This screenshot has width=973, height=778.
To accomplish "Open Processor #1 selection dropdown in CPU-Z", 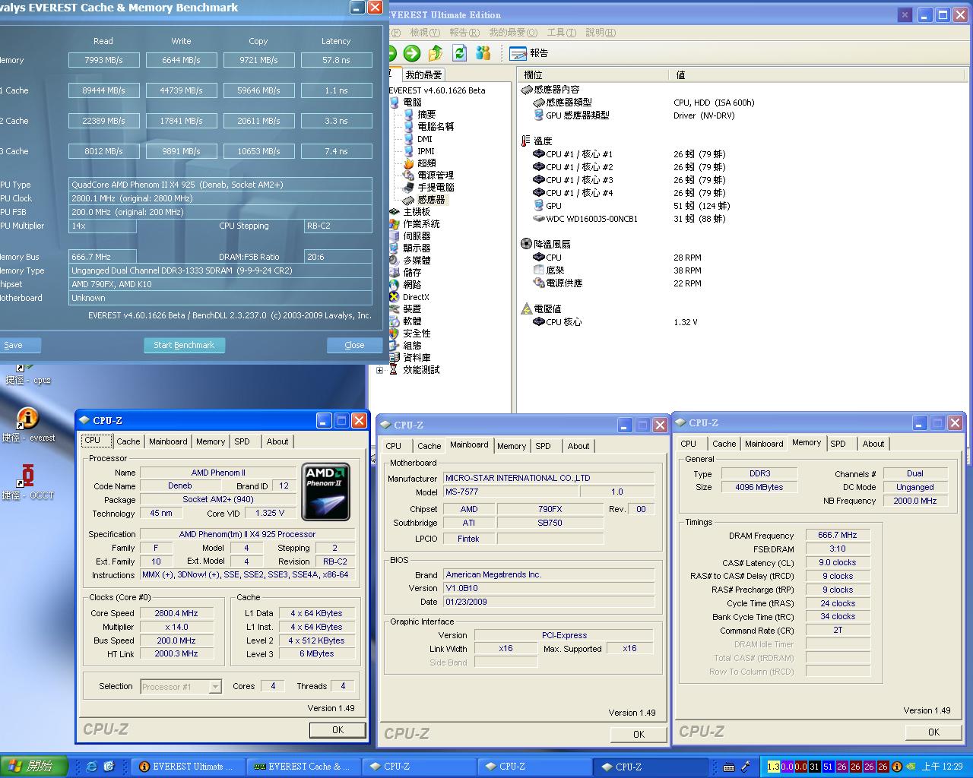I will pos(181,687).
